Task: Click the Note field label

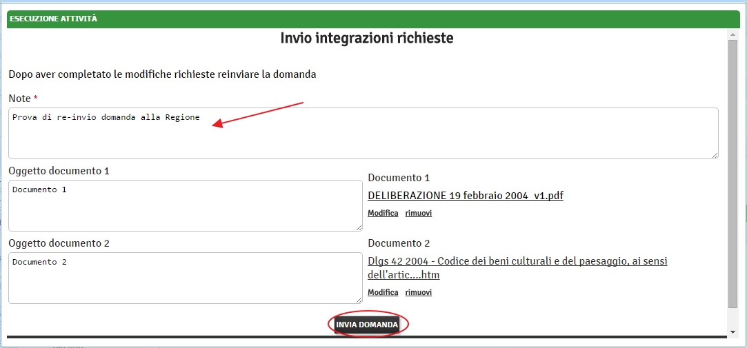Action: (19, 99)
